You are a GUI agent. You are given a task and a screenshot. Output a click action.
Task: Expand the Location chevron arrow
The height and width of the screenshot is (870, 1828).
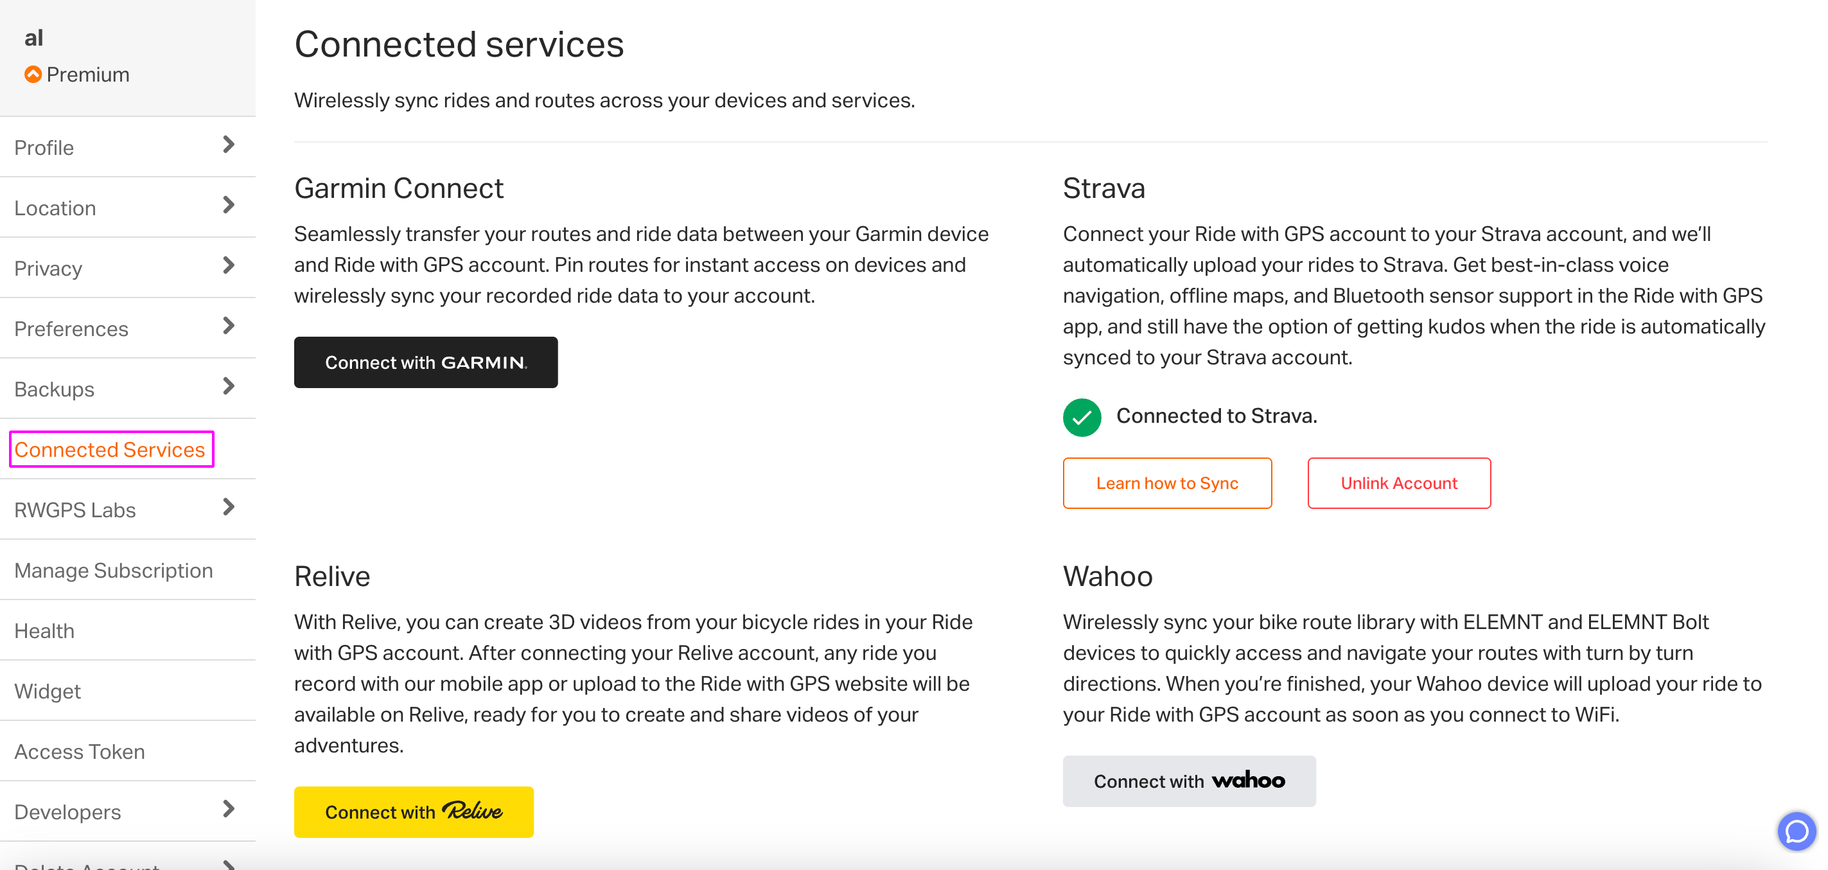coord(229,205)
